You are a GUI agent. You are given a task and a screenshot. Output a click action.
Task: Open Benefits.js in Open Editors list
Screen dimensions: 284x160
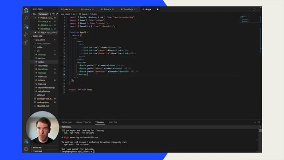click(45, 29)
